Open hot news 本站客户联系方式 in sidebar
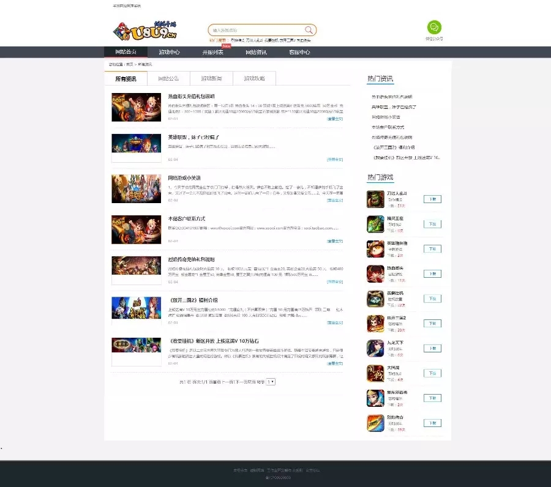 pyautogui.click(x=388, y=127)
